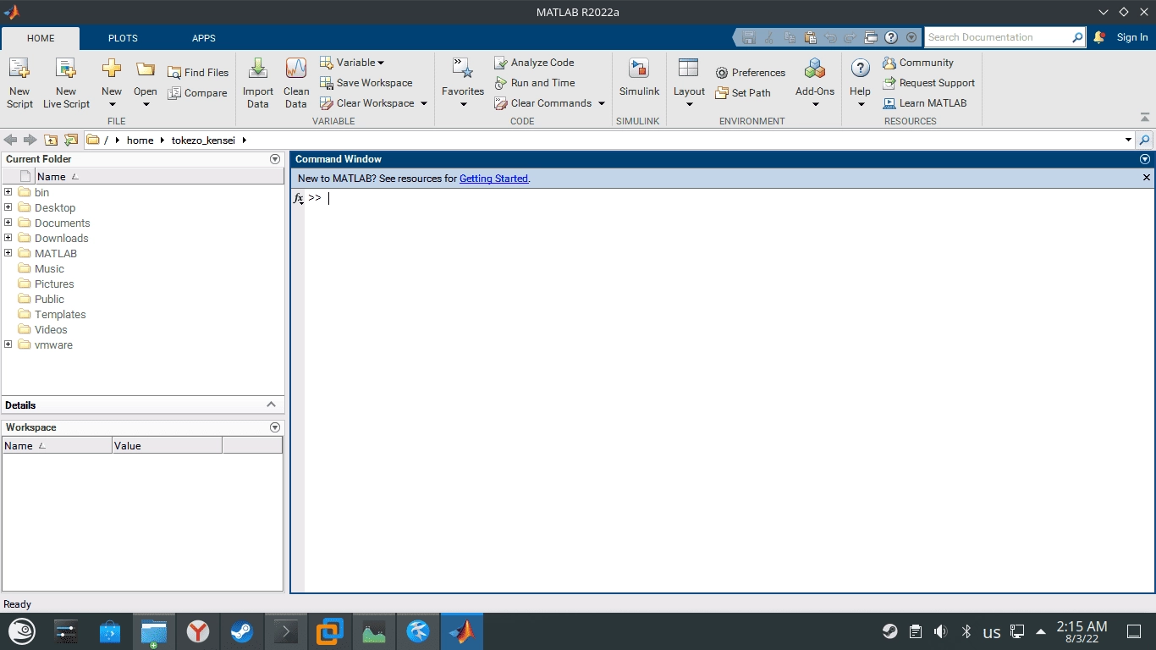Click Learn MATLAB
Screen dimensions: 1156x650
coord(924,103)
